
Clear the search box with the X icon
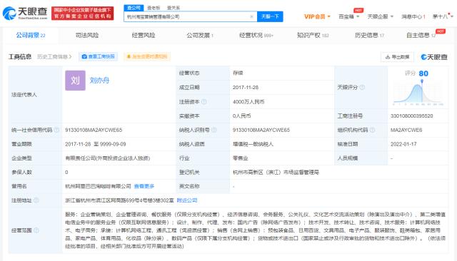[x=251, y=16]
